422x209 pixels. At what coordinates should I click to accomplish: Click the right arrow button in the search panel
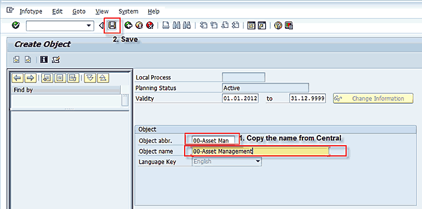[x=31, y=78]
